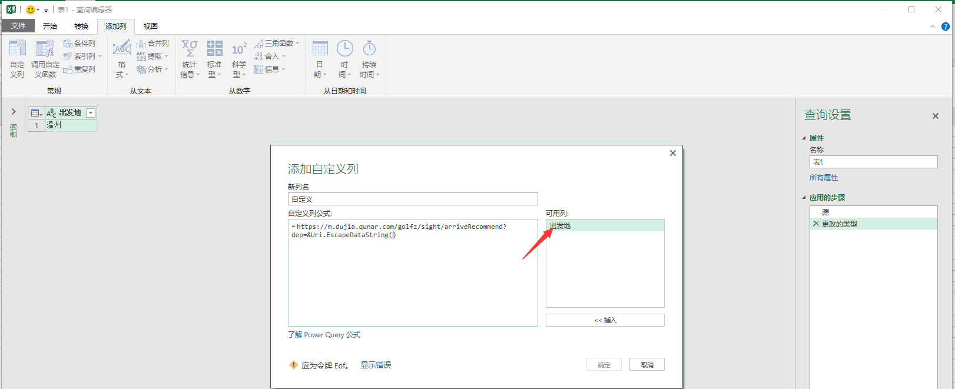Viewport: 955px width, 389px height.
Task: Click the smiley feedback icon
Action: coord(31,9)
